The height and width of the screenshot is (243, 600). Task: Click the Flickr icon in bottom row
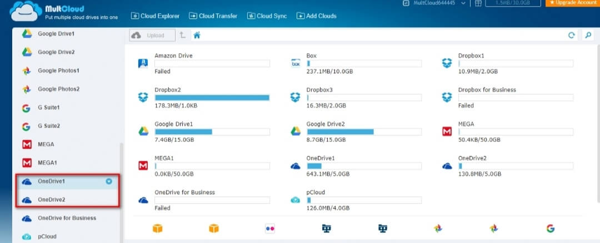coord(270,229)
